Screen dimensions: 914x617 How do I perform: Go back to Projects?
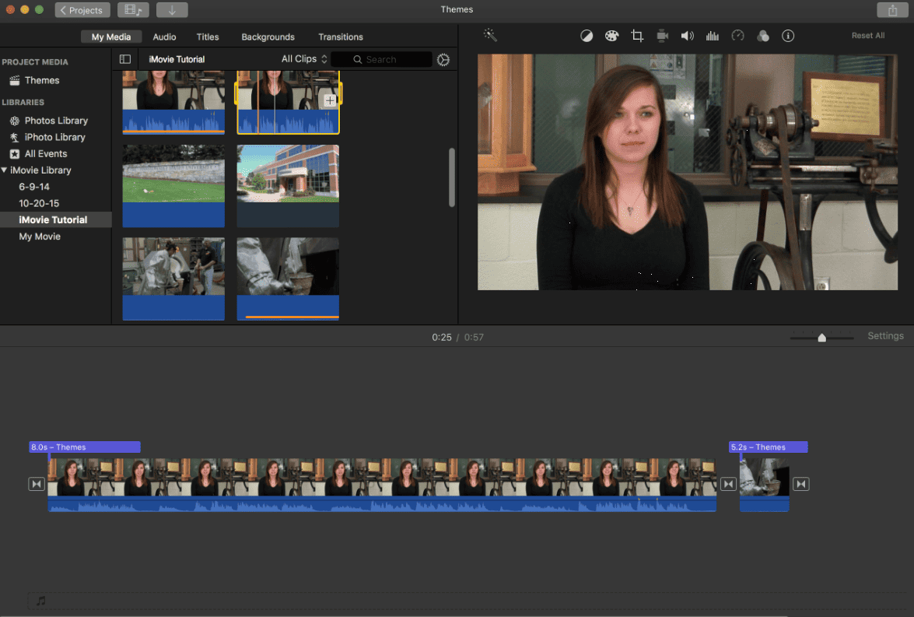[x=82, y=10]
